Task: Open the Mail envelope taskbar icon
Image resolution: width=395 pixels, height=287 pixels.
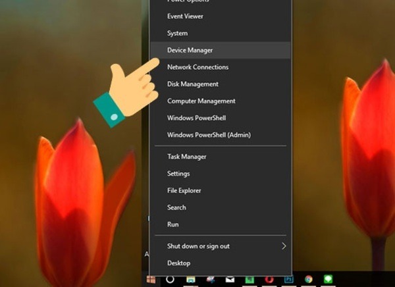Action: coord(230,279)
